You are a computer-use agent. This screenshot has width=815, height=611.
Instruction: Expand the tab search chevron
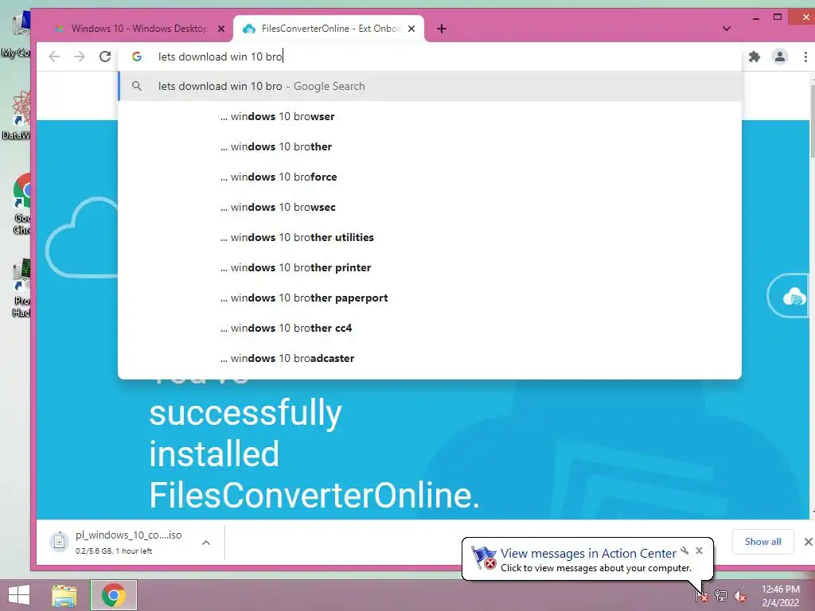pyautogui.click(x=727, y=29)
